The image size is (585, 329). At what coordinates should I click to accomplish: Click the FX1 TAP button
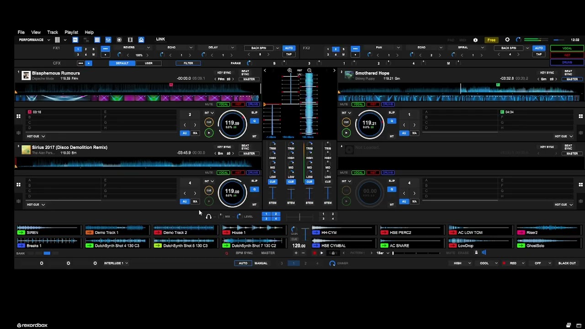(289, 54)
